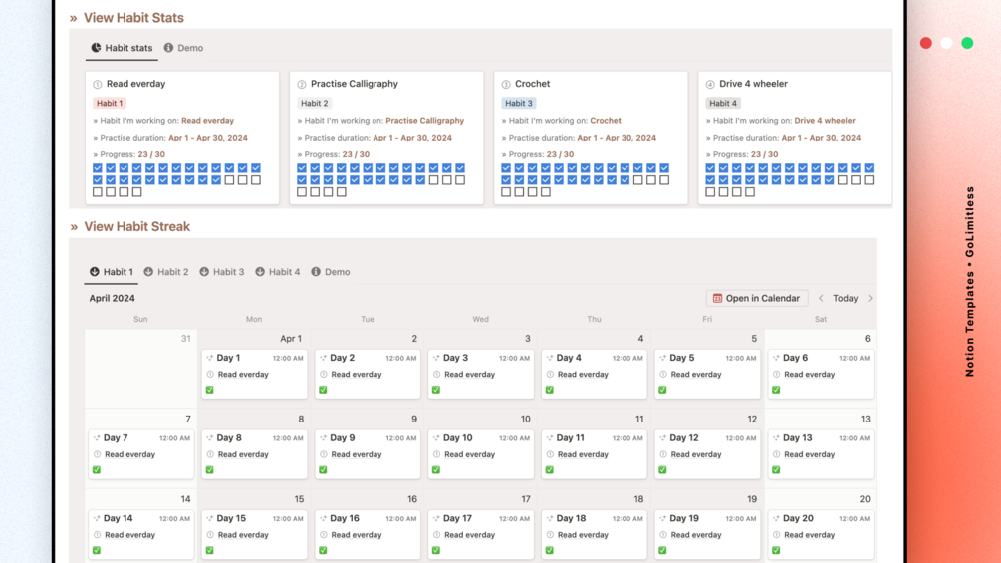Click the Habit 1 tag on Read everyday
The height and width of the screenshot is (563, 1001).
pyautogui.click(x=110, y=103)
